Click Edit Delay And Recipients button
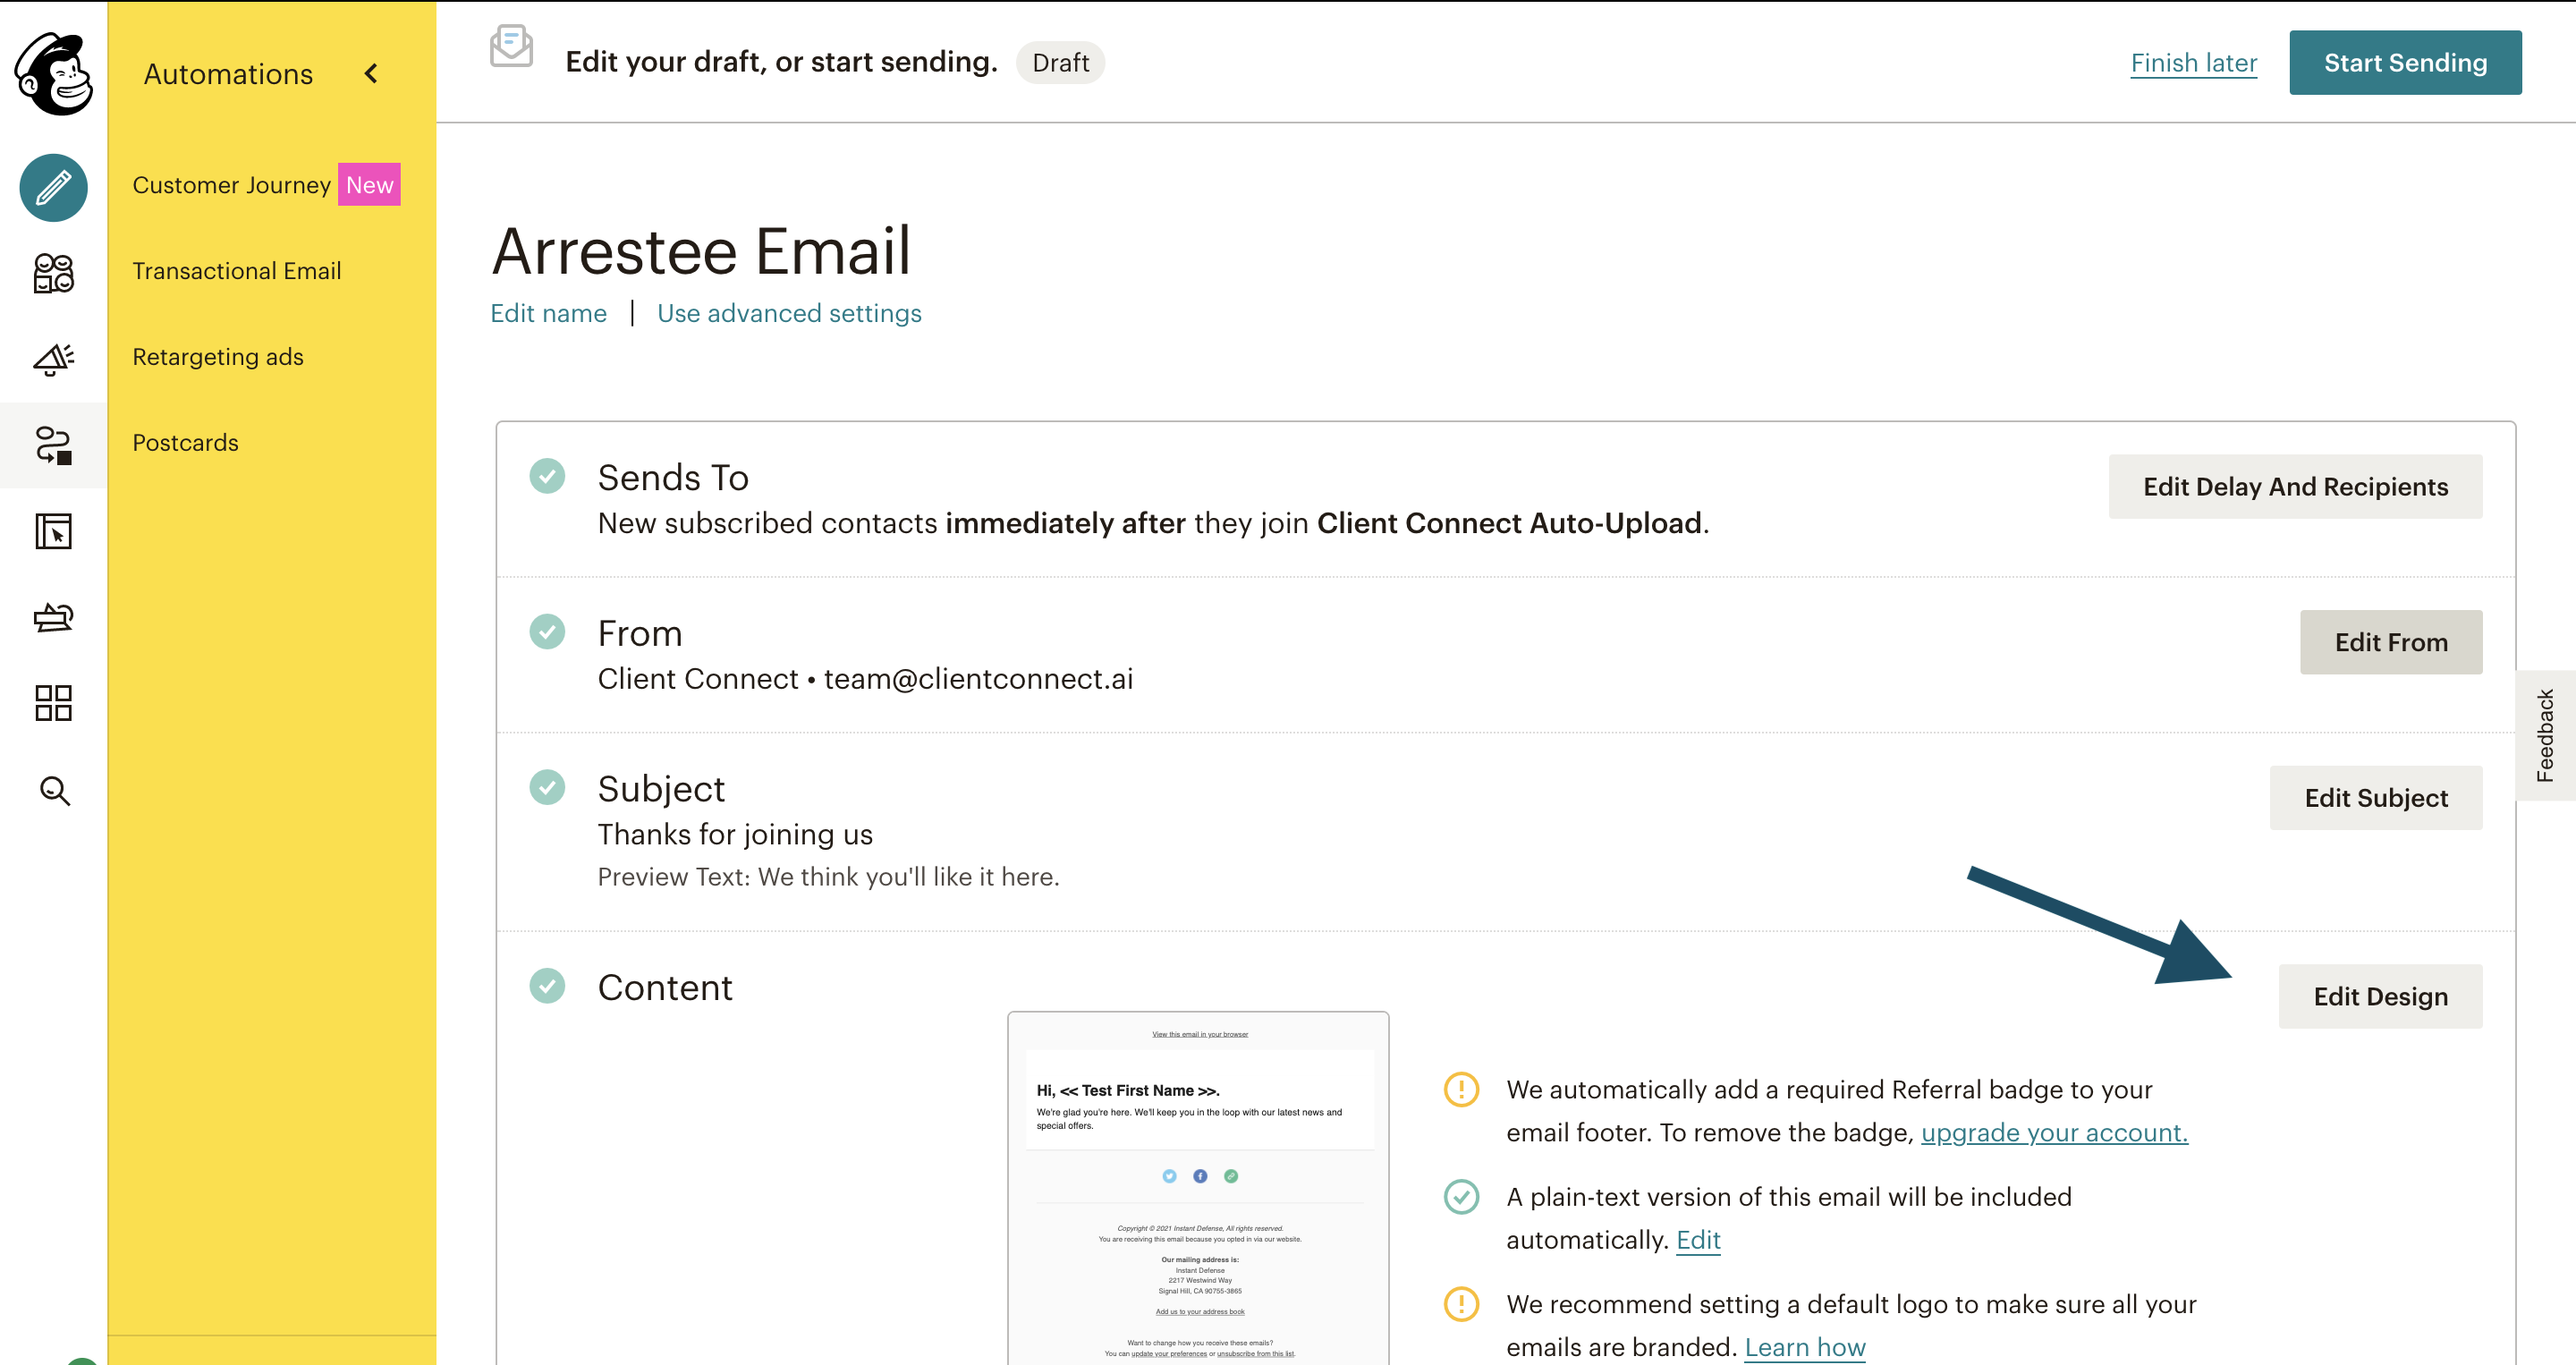Viewport: 2576px width, 1365px height. pyautogui.click(x=2295, y=487)
